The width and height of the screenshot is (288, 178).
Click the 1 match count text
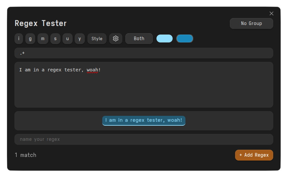(26, 155)
